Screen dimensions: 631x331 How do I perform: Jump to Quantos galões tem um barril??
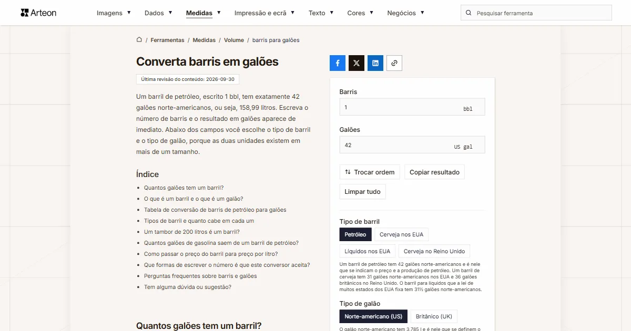click(184, 188)
